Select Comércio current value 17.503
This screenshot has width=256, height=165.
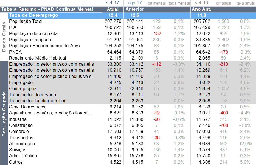tap(114, 131)
